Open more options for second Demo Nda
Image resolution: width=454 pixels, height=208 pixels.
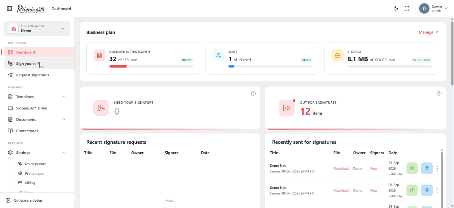tap(437, 190)
